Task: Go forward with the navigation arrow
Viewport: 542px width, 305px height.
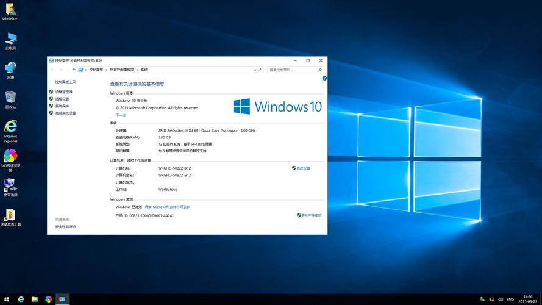Action: click(61, 70)
